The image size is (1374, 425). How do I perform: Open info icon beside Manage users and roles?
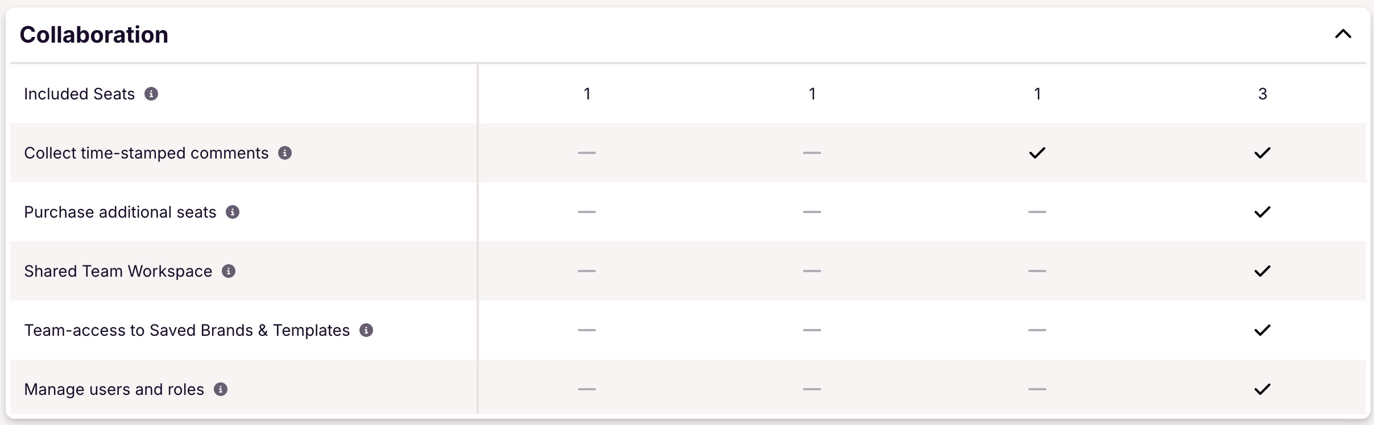(x=221, y=389)
